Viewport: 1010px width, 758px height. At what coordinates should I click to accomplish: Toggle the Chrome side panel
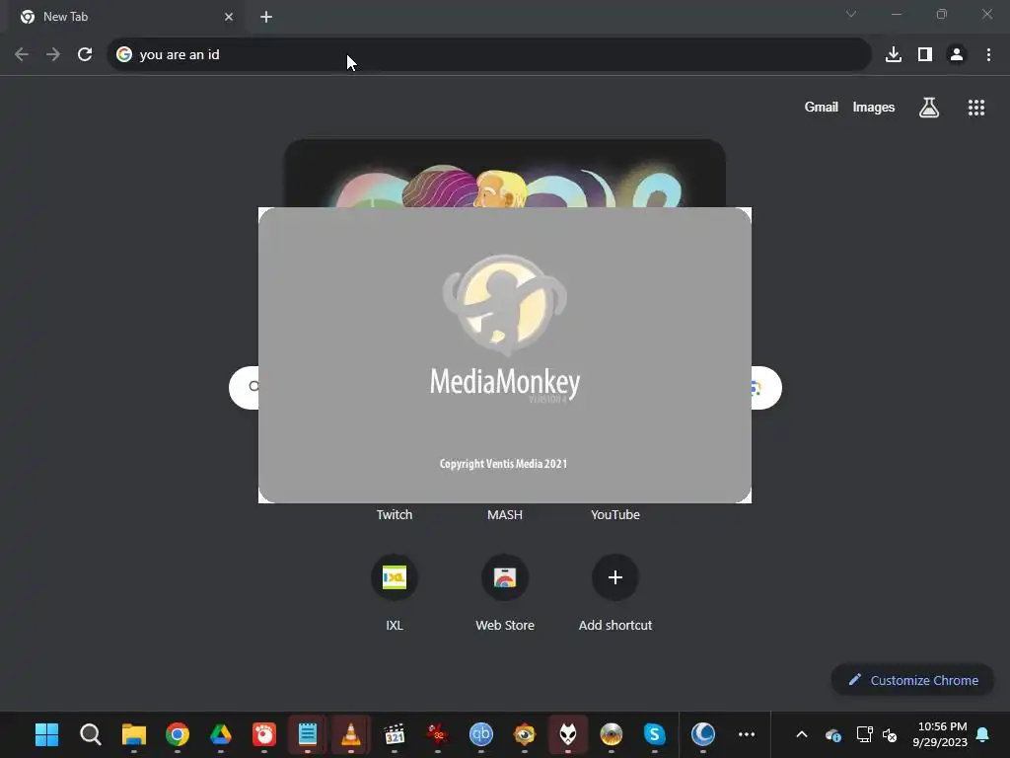[x=925, y=55]
